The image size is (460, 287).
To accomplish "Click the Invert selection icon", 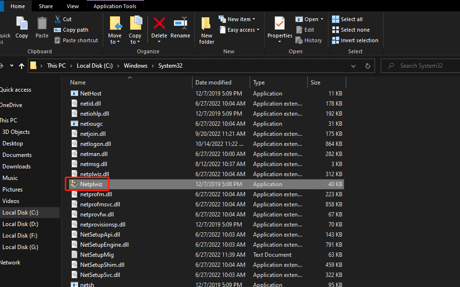I will (x=336, y=40).
